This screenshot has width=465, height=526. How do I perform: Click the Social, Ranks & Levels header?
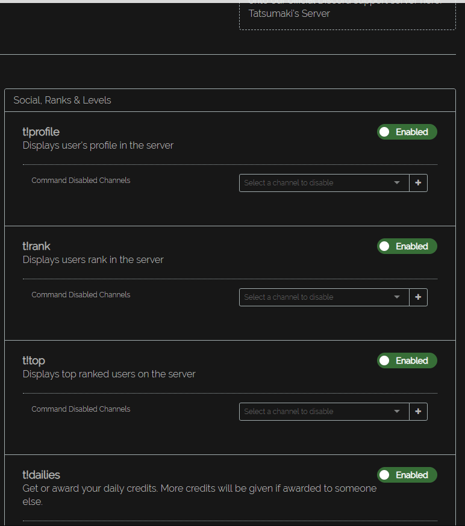(62, 100)
